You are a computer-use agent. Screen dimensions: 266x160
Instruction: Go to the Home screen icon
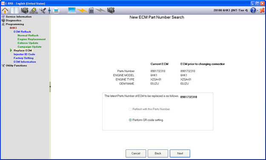point(5,11)
